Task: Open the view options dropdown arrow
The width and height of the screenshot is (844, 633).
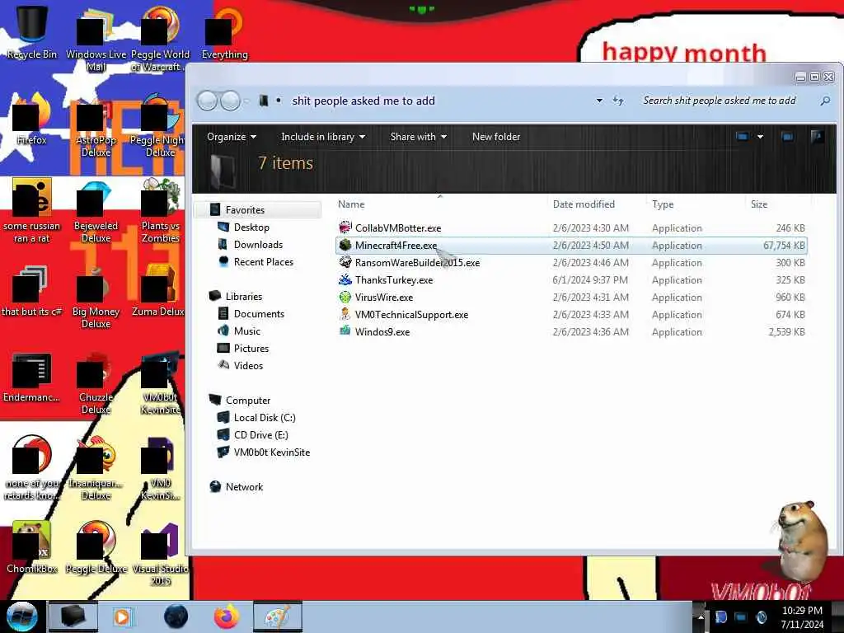Action: point(760,137)
